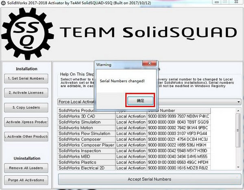Open the Force Local Activation dropdown
244x190 pixels.
238,102
